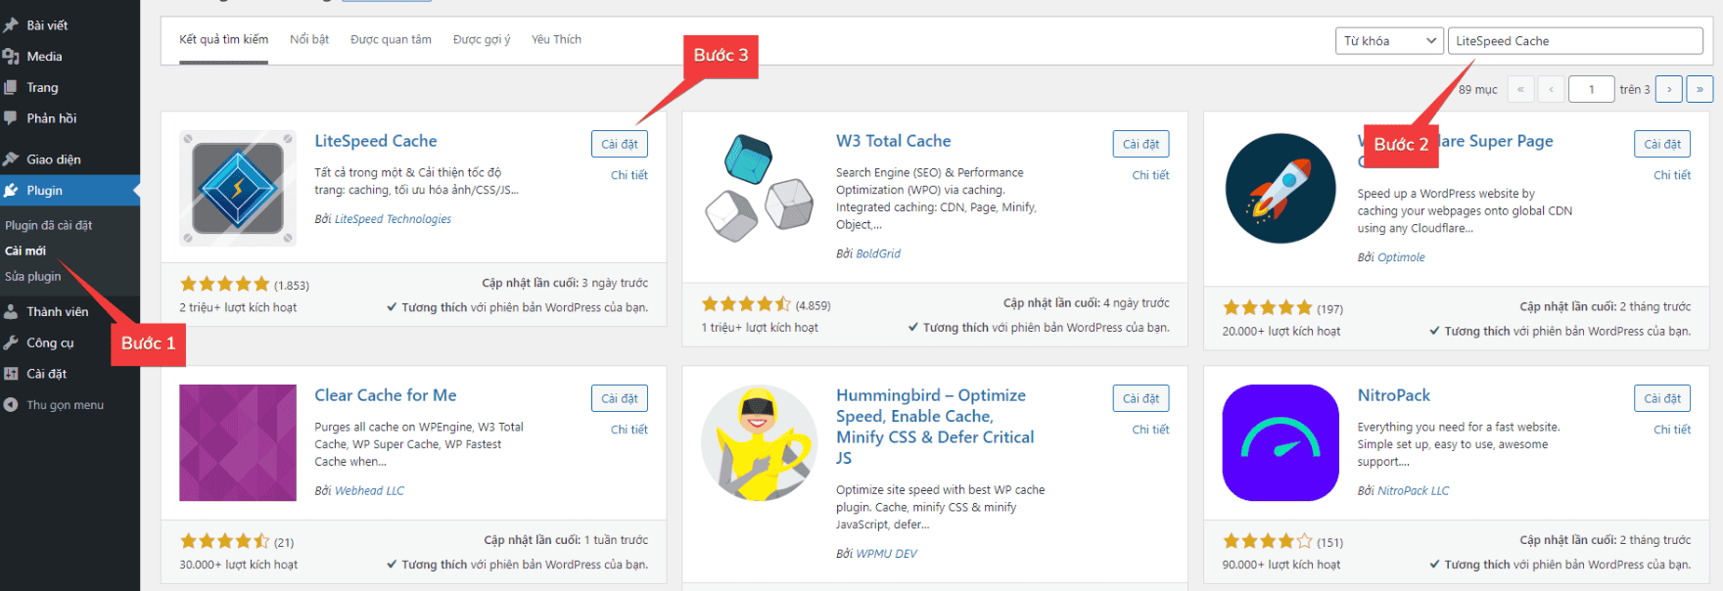Screen dimensions: 1723x591
Task: Click the NitroPack speedometer icon
Action: [1281, 442]
